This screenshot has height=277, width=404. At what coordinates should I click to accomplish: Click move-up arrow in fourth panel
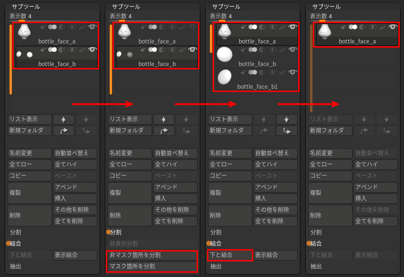tap(364, 119)
